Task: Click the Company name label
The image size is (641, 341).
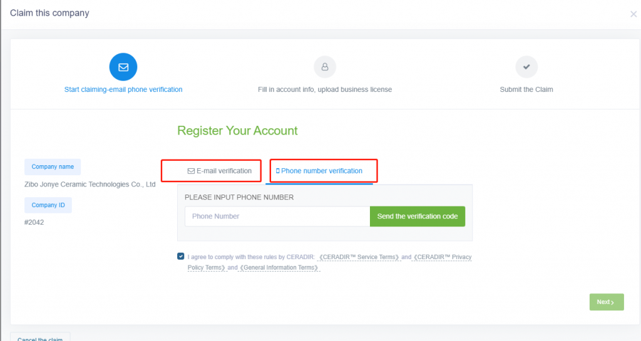Action: [53, 166]
